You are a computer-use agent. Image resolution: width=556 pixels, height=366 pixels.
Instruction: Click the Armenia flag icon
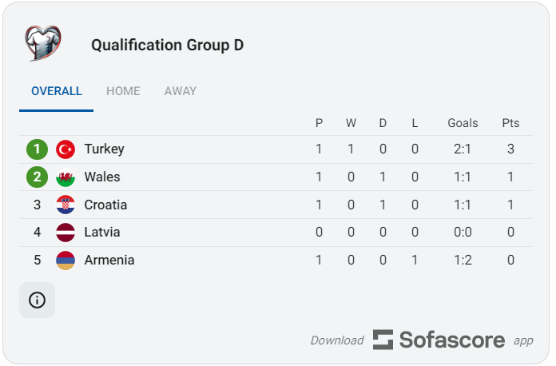point(66,261)
